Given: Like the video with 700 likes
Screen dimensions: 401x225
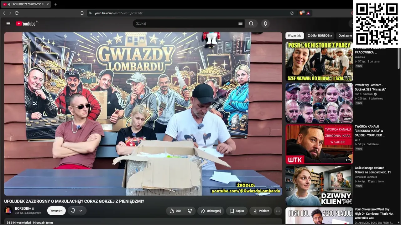Looking at the screenshot, I should tap(175, 211).
